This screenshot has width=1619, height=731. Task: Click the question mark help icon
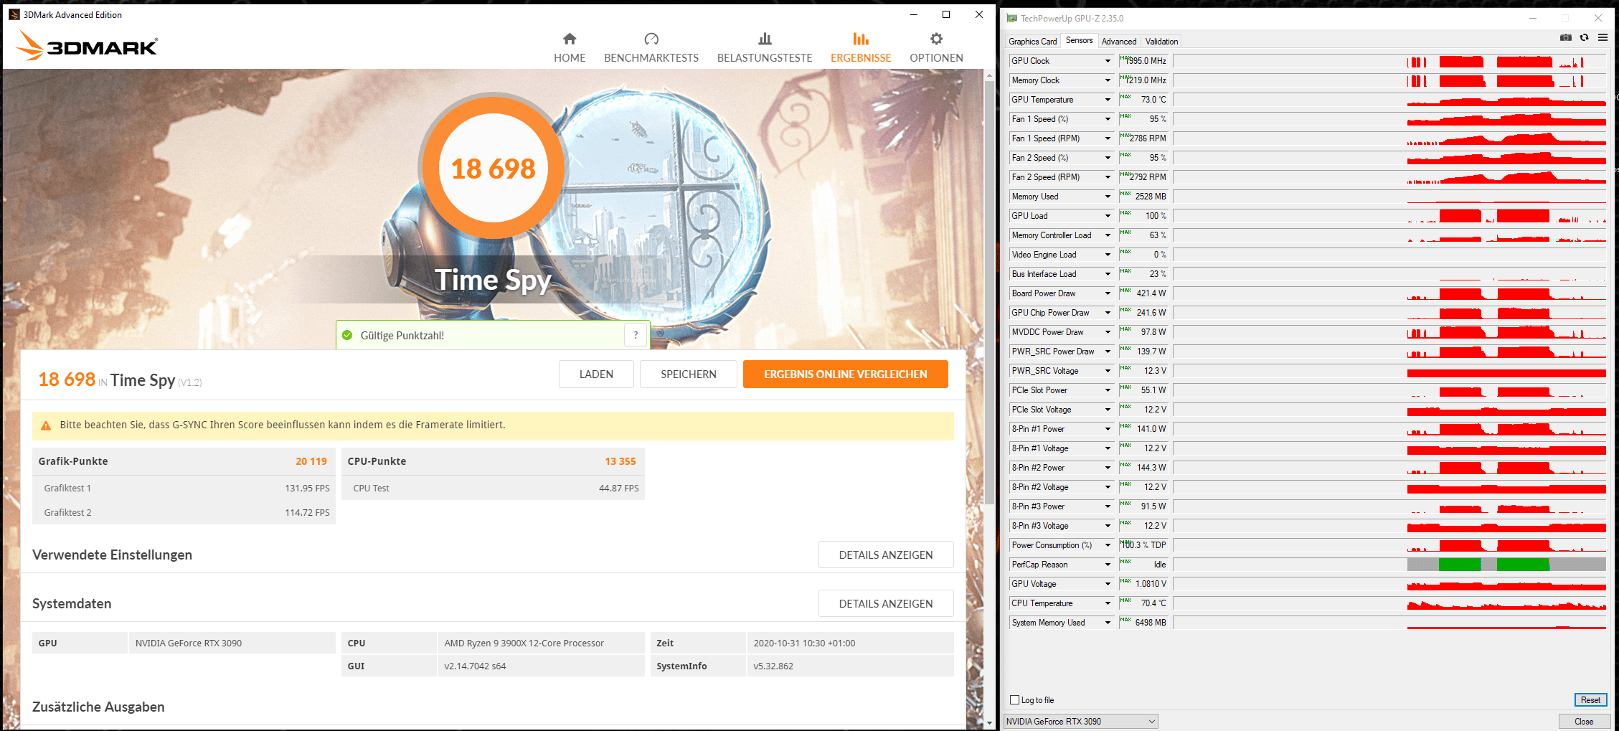(636, 335)
